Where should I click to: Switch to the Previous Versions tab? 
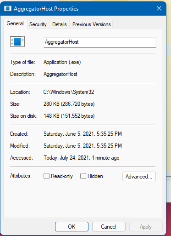91,24
